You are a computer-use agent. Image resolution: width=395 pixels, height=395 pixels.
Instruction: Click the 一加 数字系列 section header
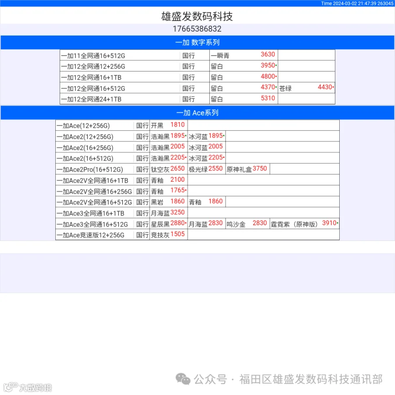click(x=197, y=42)
